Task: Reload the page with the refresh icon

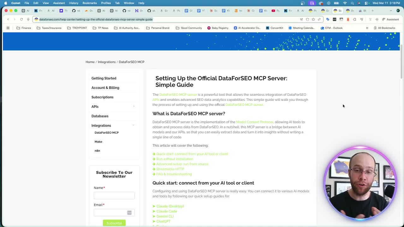Action: pos(21,19)
